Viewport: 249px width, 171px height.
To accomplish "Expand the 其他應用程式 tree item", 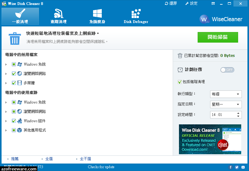I will click(6, 130).
